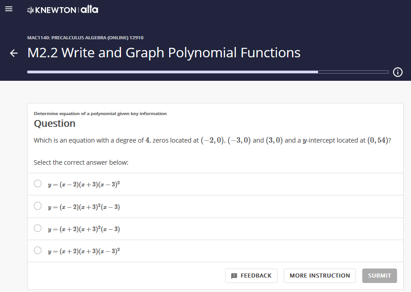Image resolution: width=411 pixels, height=292 pixels.
Task: Open the MAC1140 course breadcrumb
Action: click(x=85, y=38)
